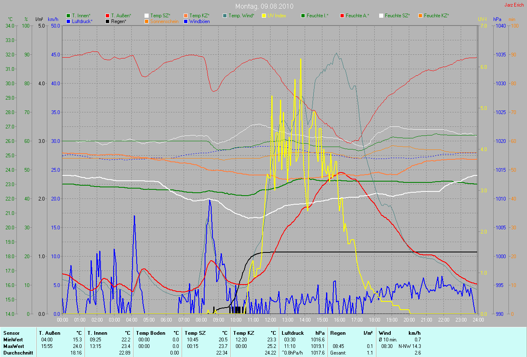This screenshot has height=357, width=527.
Task: Click the black Regen legend square
Action: point(108,21)
